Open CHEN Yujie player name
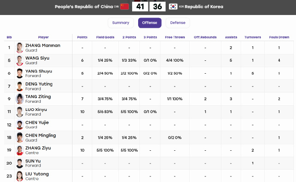The height and width of the screenshot is (182, 296). coord(37,122)
